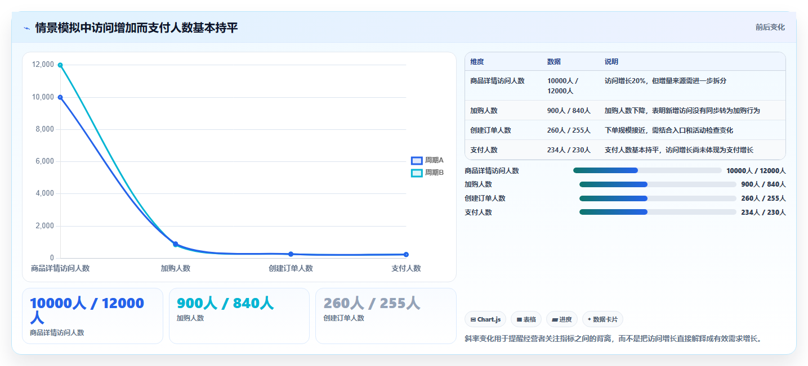The width and height of the screenshot is (808, 366).
Task: Select the chart data point above 加购人数
Action: [x=175, y=244]
